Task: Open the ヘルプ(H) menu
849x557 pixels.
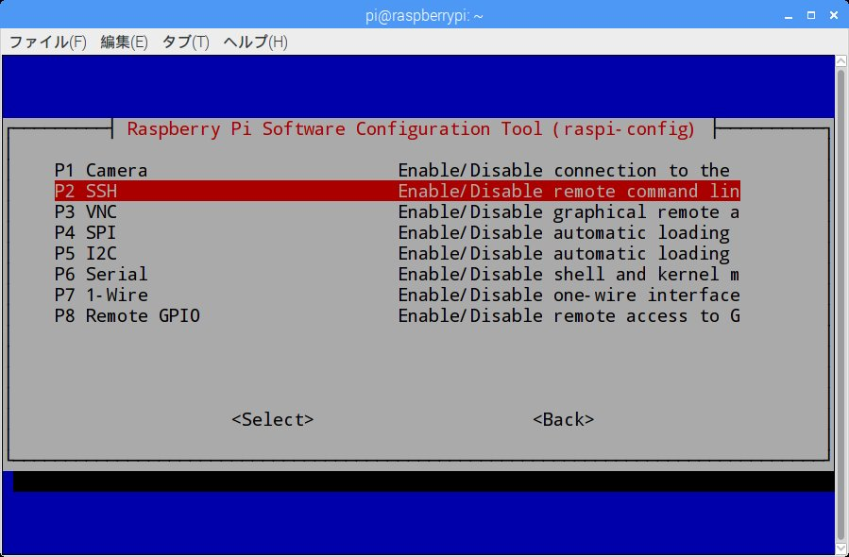Action: pos(255,42)
